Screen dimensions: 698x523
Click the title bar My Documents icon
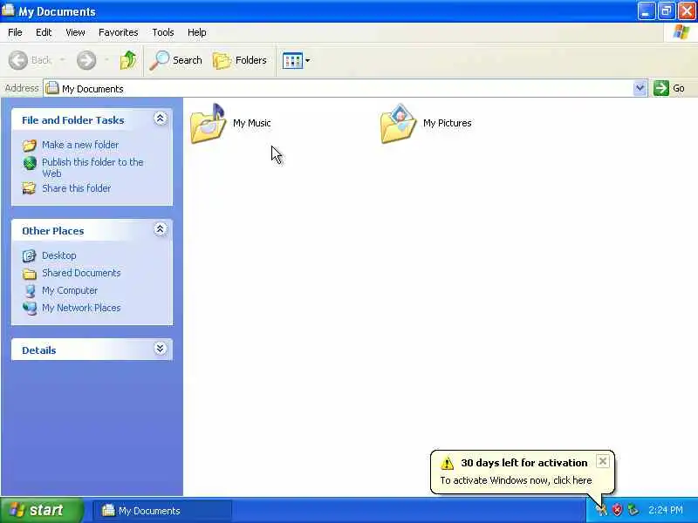(8, 10)
